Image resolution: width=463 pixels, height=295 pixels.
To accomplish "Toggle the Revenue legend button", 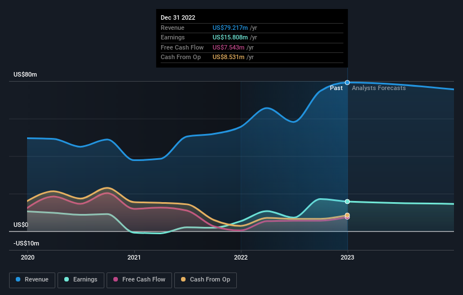I will [32, 280].
